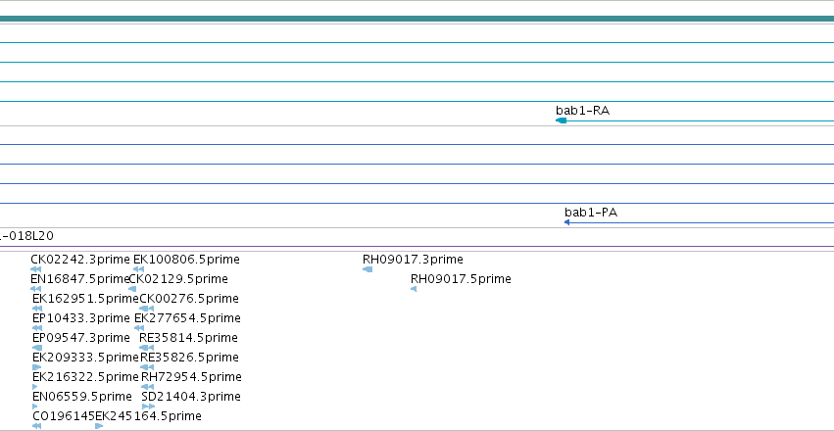Viewport: 834px width, 431px height.
Task: Click the CK00276.5prime EST label
Action: 189,299
